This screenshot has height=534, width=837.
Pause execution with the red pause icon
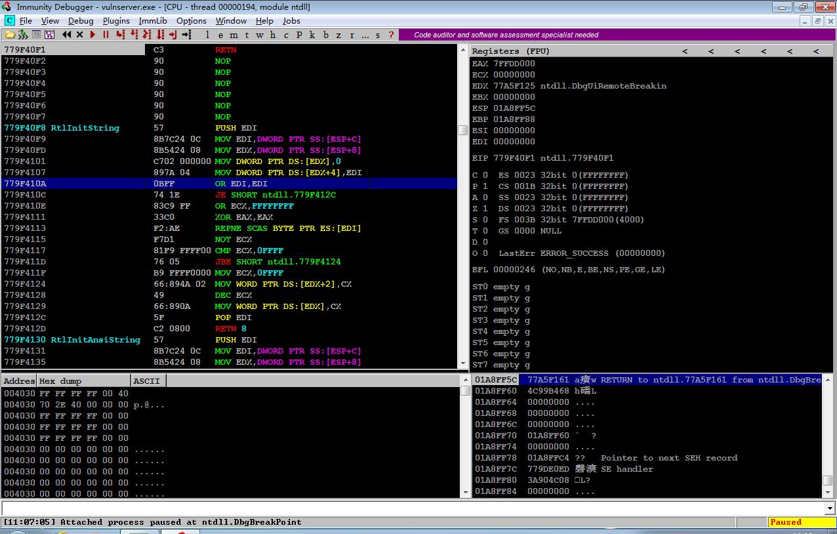(x=106, y=35)
